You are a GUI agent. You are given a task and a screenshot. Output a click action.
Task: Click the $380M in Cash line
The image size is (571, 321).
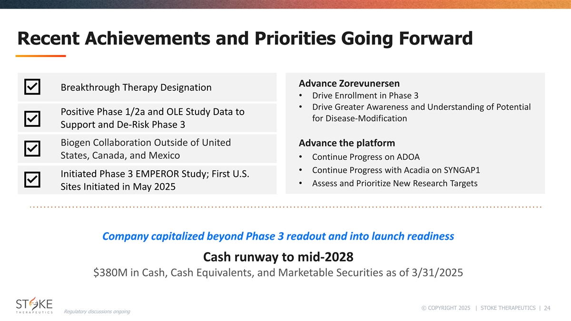tap(278, 273)
